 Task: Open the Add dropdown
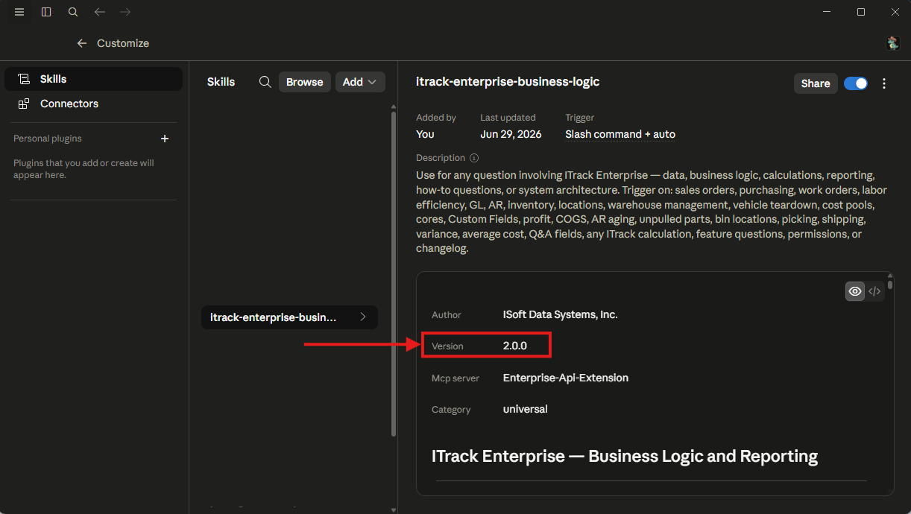click(360, 82)
